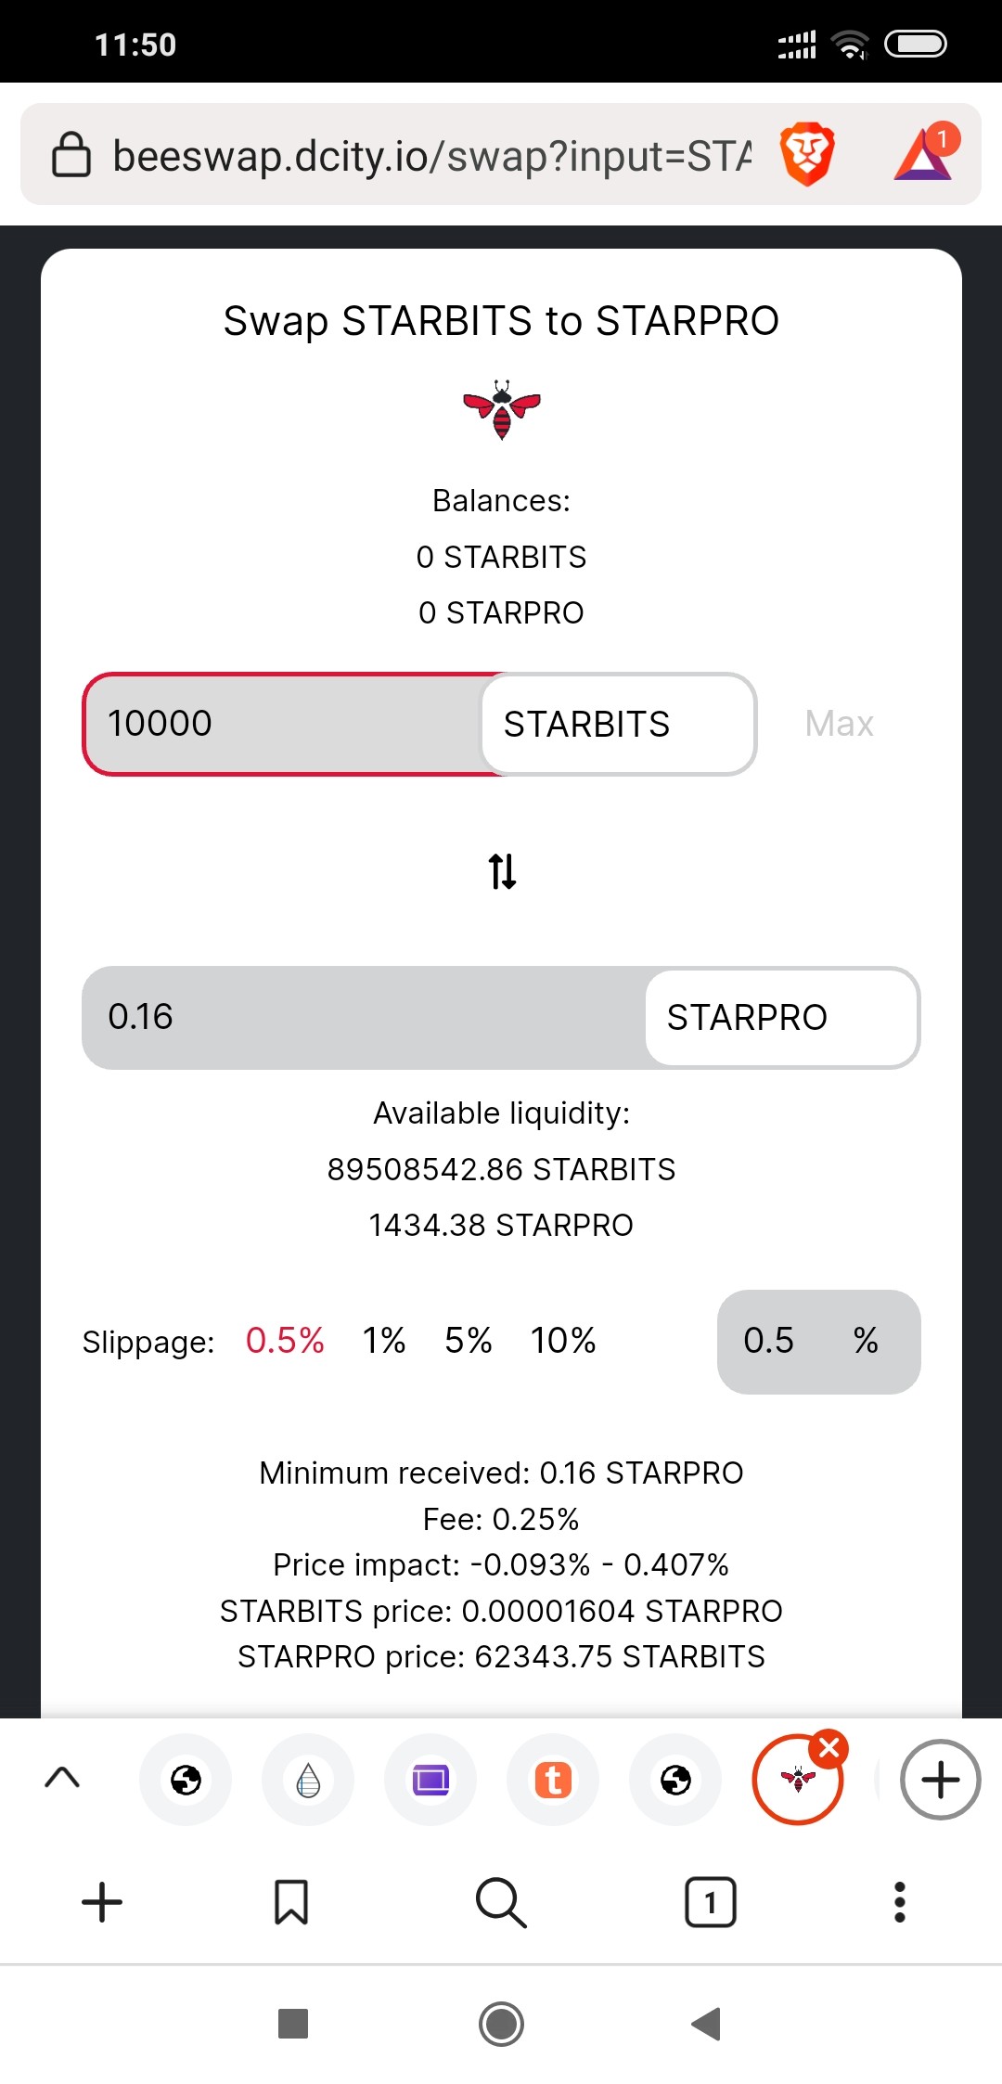The image size is (1002, 2084).
Task: Open the water drop icon tab
Action: [308, 1780]
